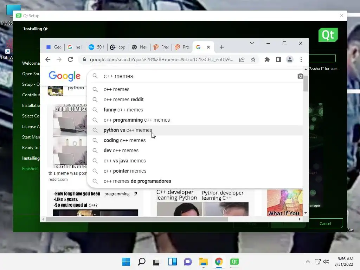Open the Chrome extensions puzzle icon
This screenshot has width=360, height=270.
click(267, 60)
